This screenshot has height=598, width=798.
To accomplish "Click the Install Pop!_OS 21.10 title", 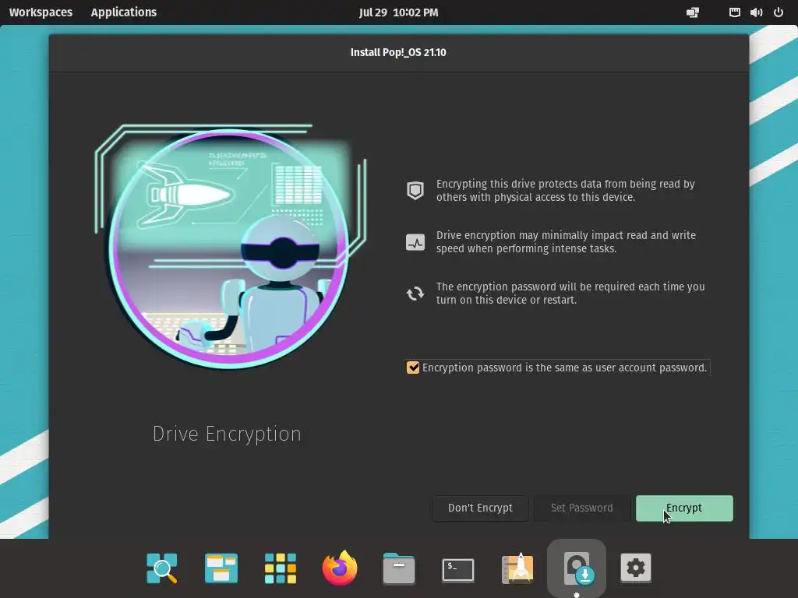I will pyautogui.click(x=398, y=52).
